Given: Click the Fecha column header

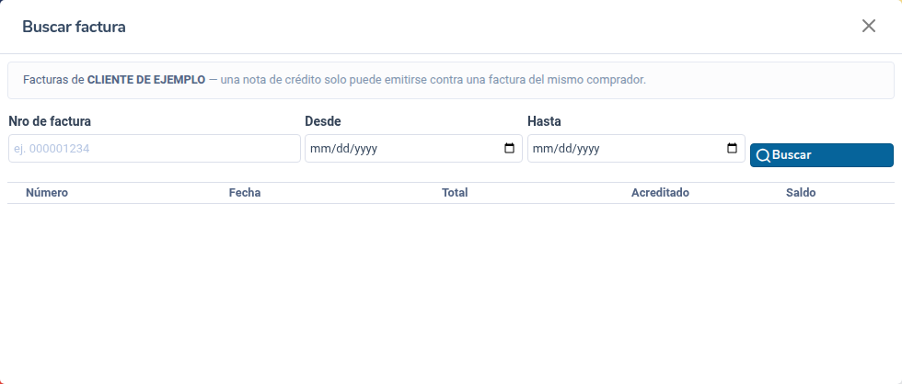Looking at the screenshot, I should point(245,193).
